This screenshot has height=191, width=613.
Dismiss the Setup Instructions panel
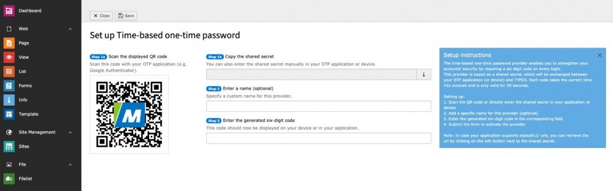(600, 55)
